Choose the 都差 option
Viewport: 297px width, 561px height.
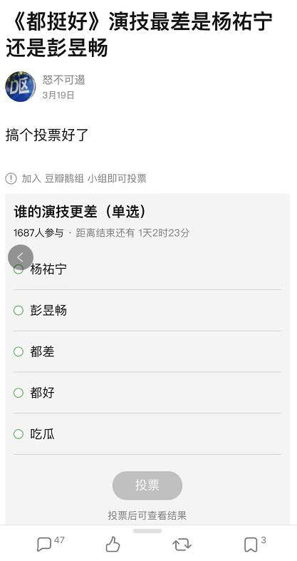[x=147, y=351]
